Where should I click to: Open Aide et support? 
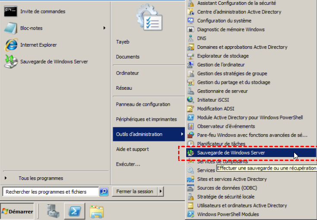point(132,149)
